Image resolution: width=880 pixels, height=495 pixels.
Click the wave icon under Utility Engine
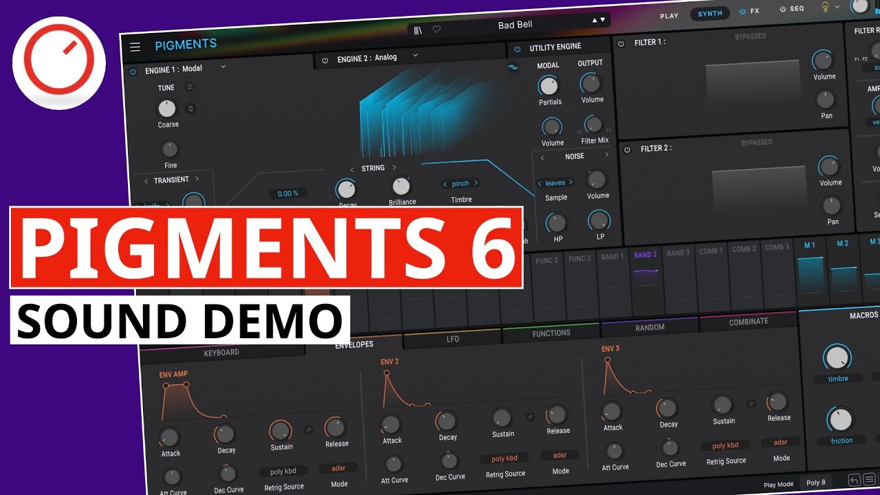513,67
